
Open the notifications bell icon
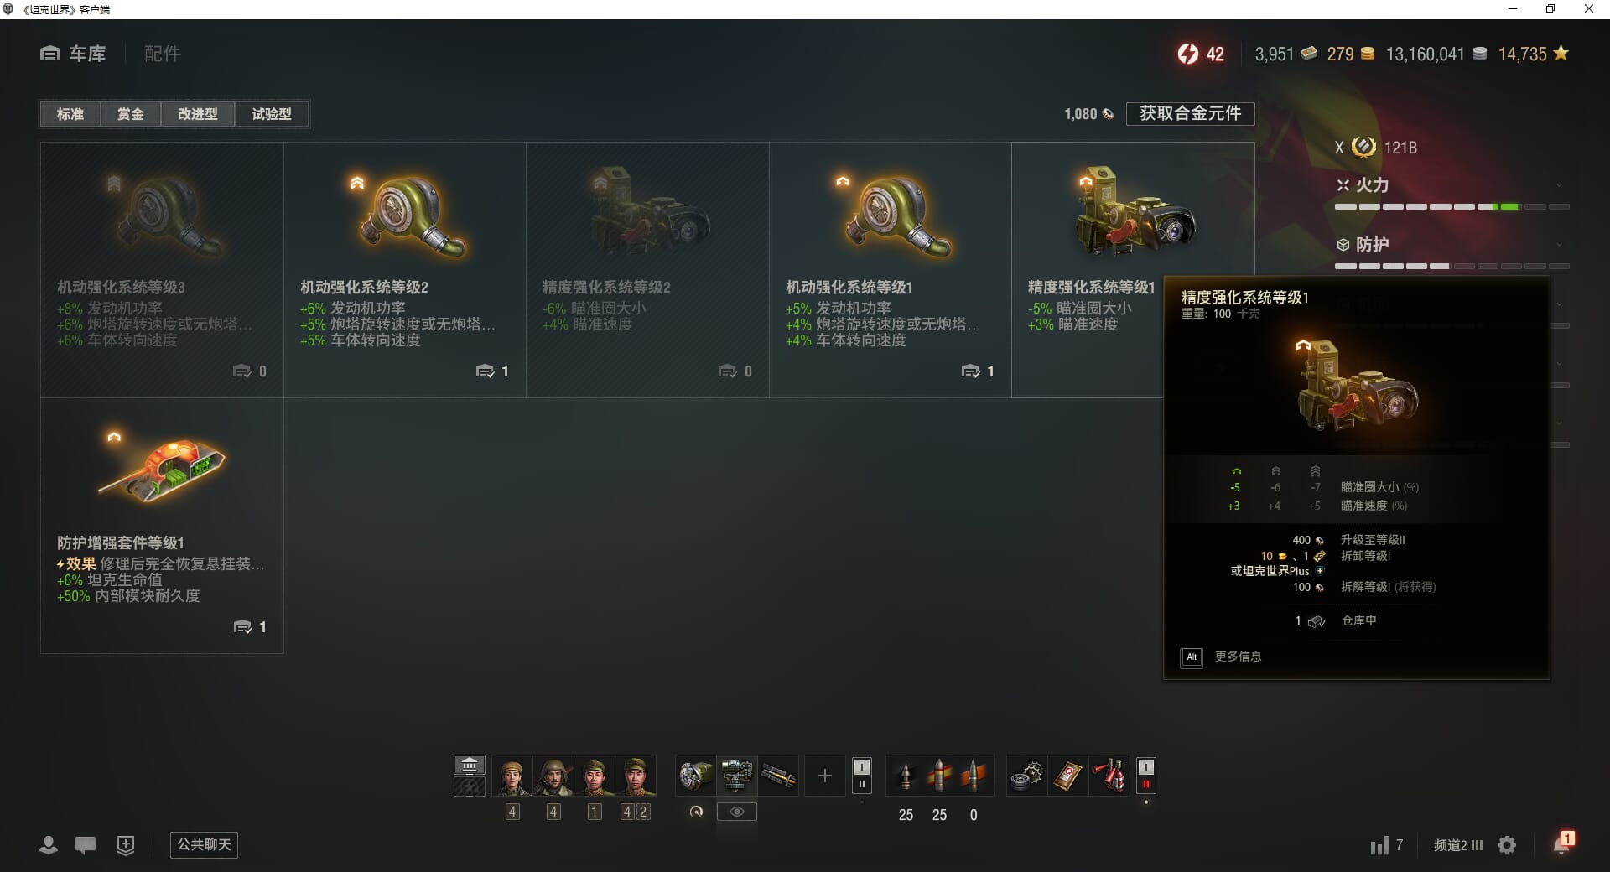click(1562, 843)
